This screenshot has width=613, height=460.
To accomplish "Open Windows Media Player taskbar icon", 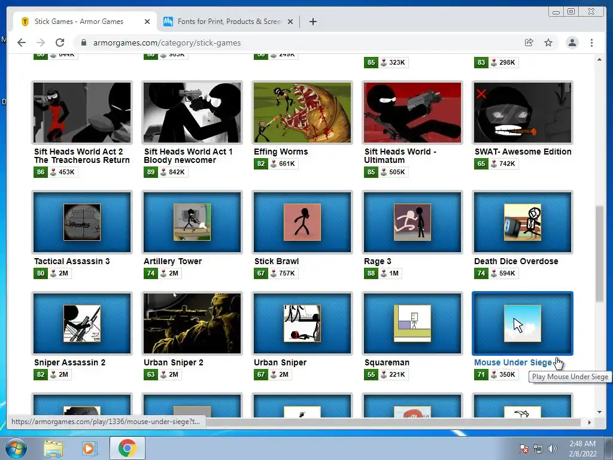I will [89, 448].
